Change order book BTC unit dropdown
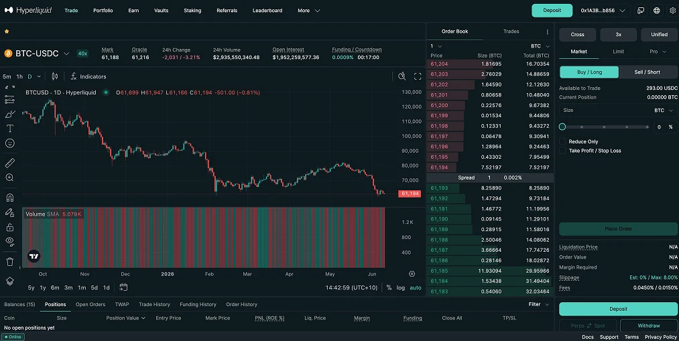This screenshot has width=679, height=341. (x=540, y=46)
